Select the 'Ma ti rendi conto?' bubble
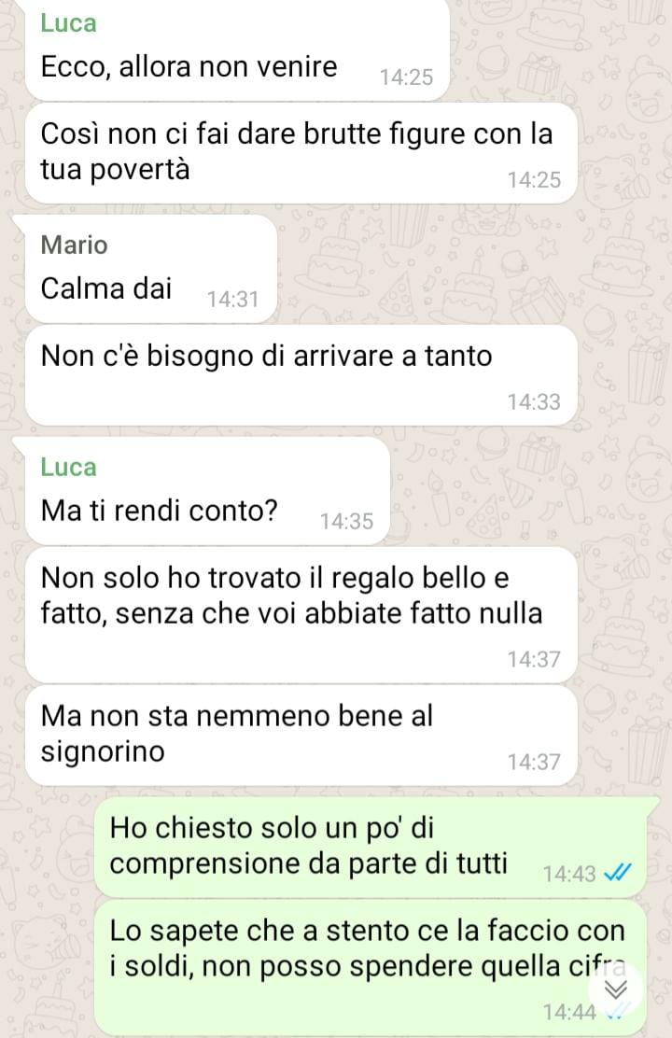This screenshot has width=672, height=1038. coord(207,491)
